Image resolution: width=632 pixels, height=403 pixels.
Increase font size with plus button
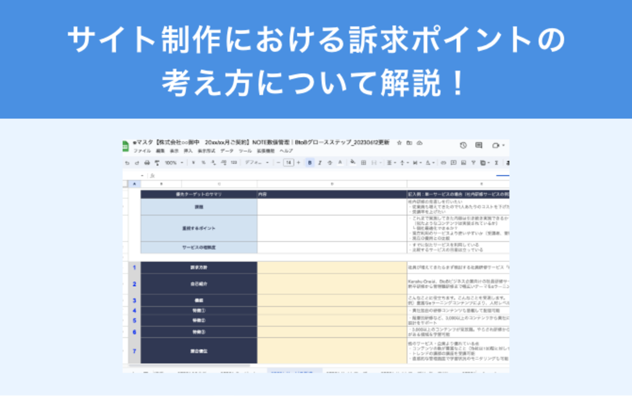[x=299, y=163]
